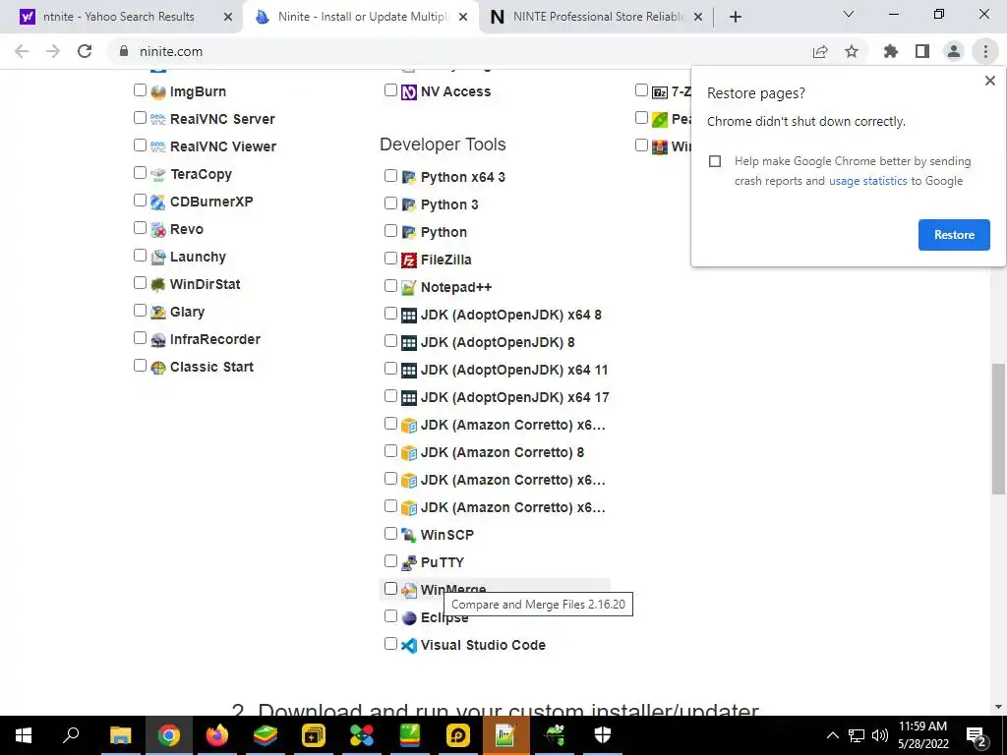Check the Notepad++ checkbox
Viewport: 1007px width, 755px height.
[390, 286]
